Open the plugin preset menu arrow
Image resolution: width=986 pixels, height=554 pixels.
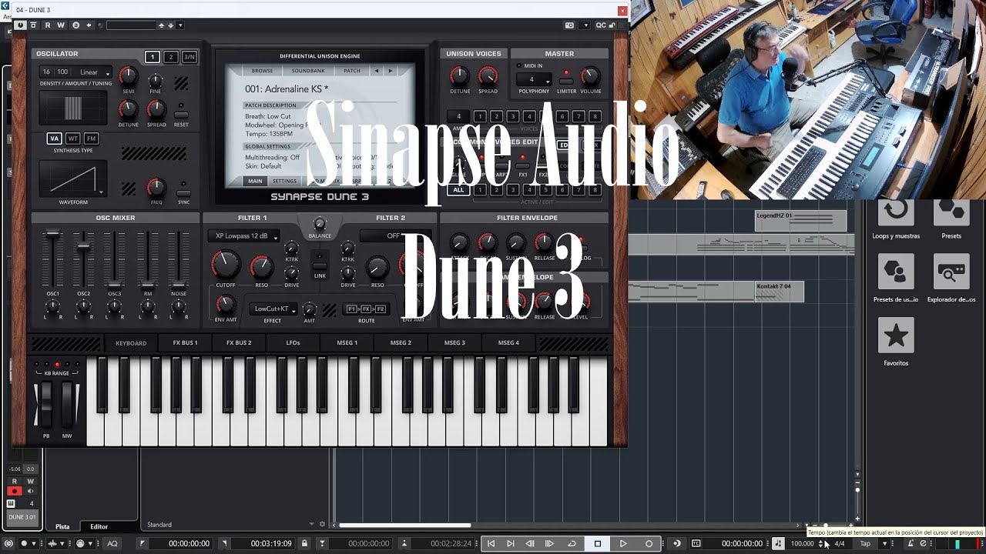180,25
